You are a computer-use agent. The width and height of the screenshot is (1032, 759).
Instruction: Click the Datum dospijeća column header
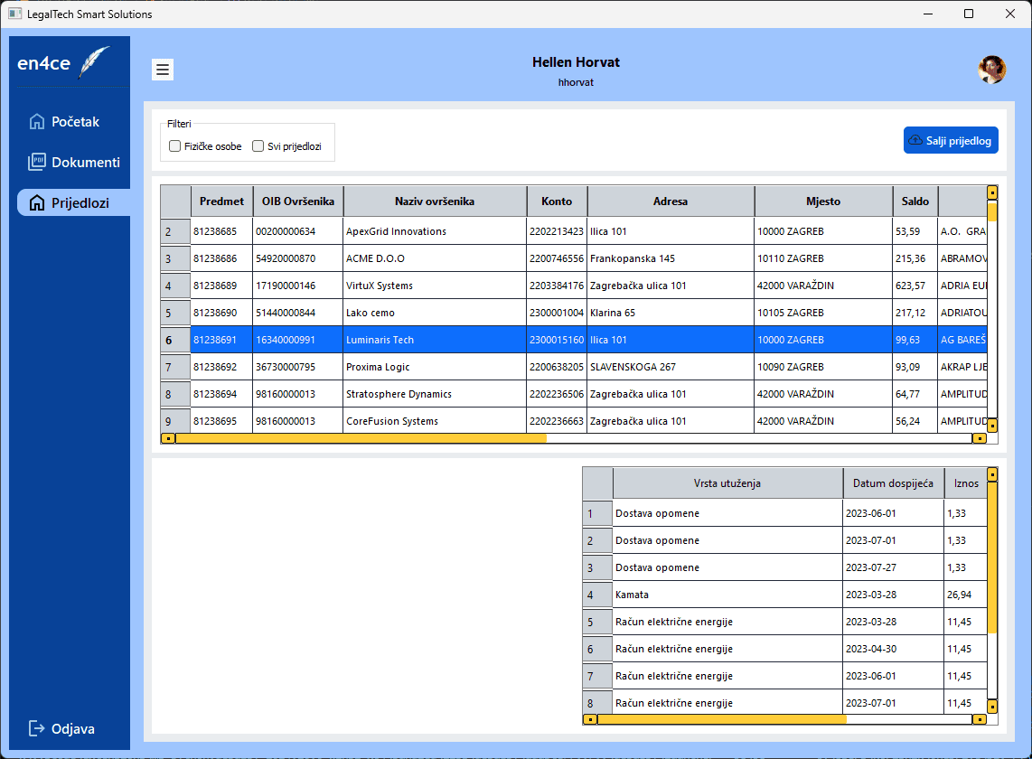point(893,483)
